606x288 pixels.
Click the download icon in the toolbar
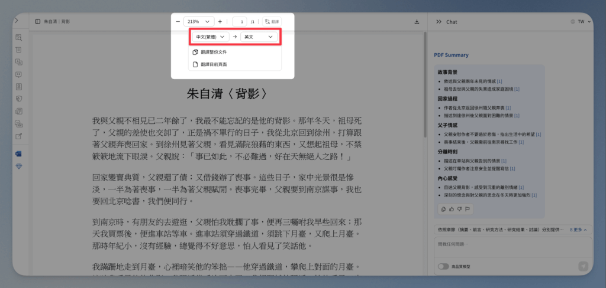[x=417, y=22]
